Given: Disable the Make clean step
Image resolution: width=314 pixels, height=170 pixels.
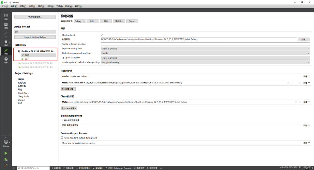Looking at the screenshot, I should [x=295, y=102].
